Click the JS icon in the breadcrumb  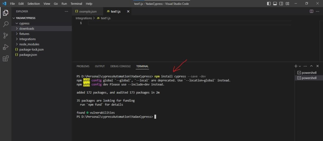[x=98, y=18]
